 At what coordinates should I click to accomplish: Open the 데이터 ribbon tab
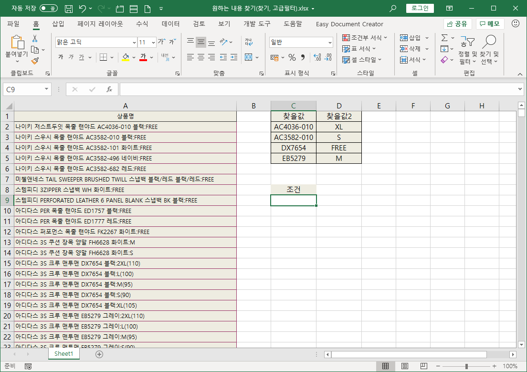(x=171, y=24)
